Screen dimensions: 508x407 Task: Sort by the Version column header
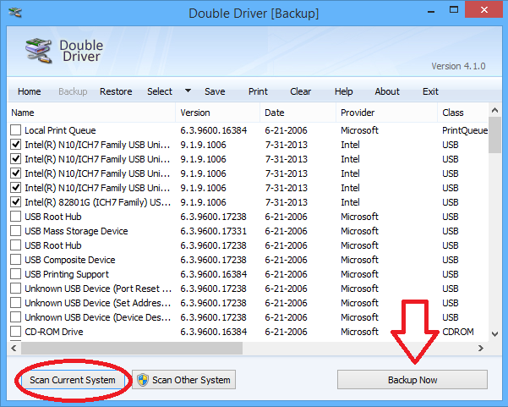click(218, 113)
